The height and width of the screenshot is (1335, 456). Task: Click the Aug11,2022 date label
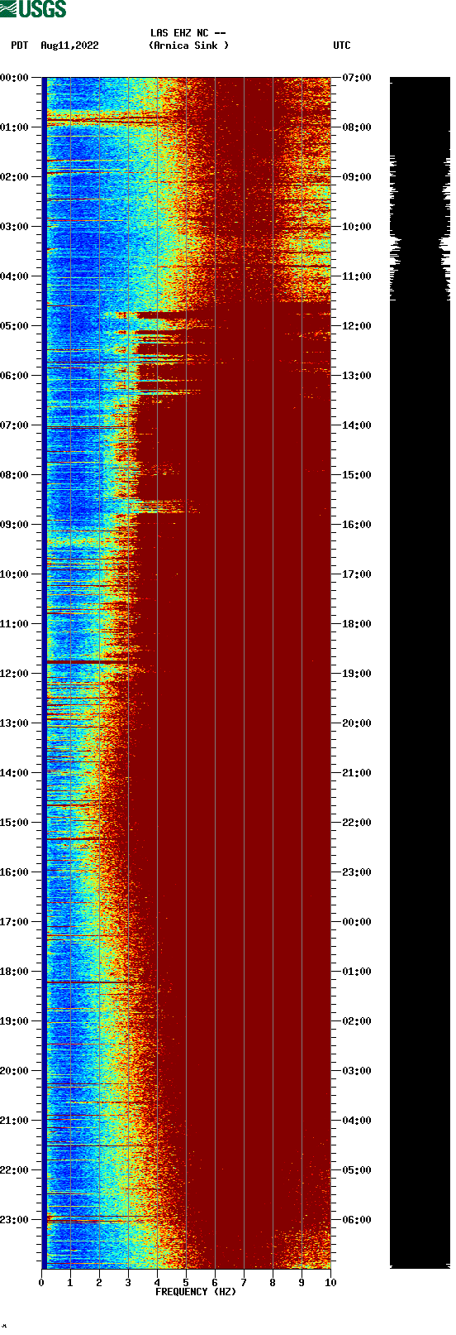pyautogui.click(x=69, y=46)
